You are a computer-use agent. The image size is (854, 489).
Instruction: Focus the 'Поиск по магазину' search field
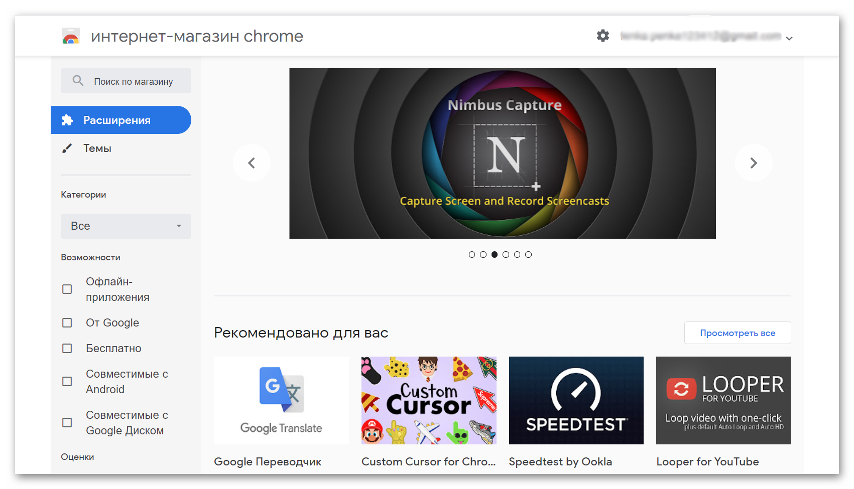[x=126, y=81]
